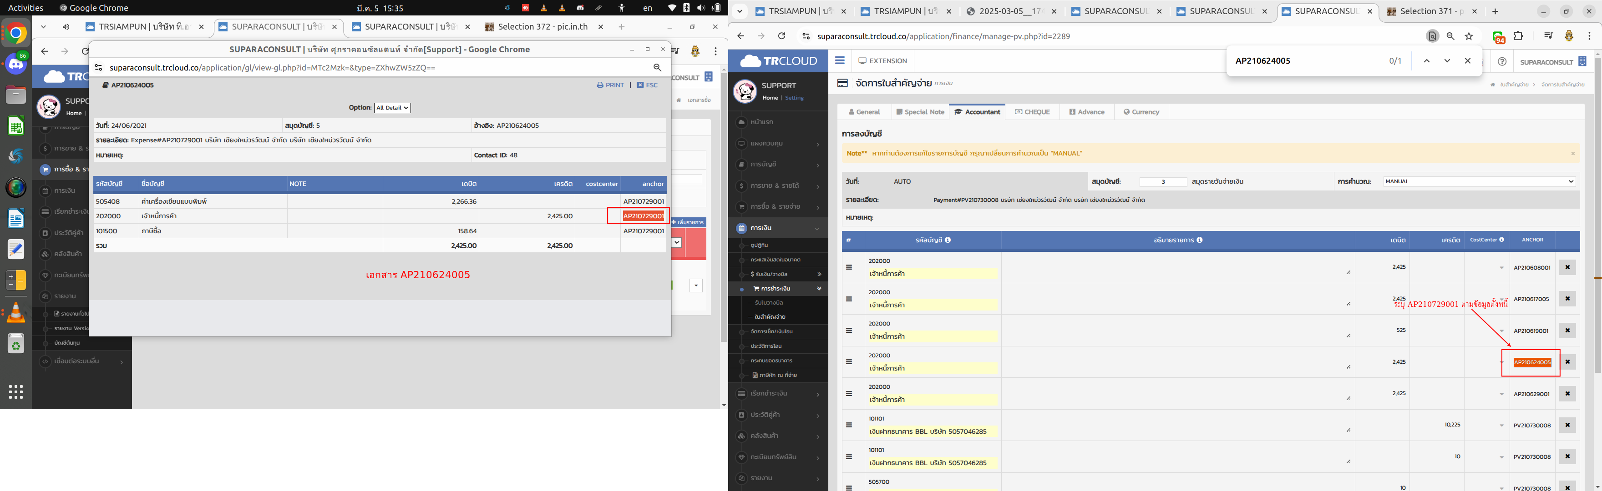The width and height of the screenshot is (1602, 491).
Task: Click zoom magnifier icon in popup address bar
Action: point(657,67)
